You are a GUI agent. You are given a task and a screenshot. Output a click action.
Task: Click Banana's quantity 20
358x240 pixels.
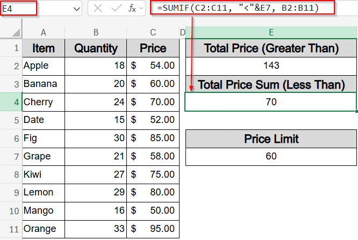[96, 84]
